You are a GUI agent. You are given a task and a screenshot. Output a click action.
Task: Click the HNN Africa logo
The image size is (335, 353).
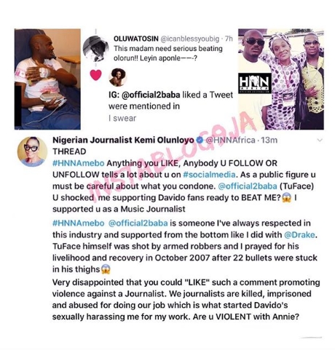pyautogui.click(x=254, y=84)
